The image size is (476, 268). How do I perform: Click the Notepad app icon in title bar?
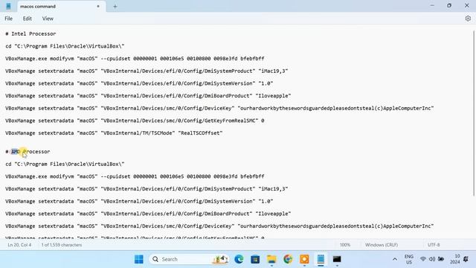pyautogui.click(x=8, y=6)
